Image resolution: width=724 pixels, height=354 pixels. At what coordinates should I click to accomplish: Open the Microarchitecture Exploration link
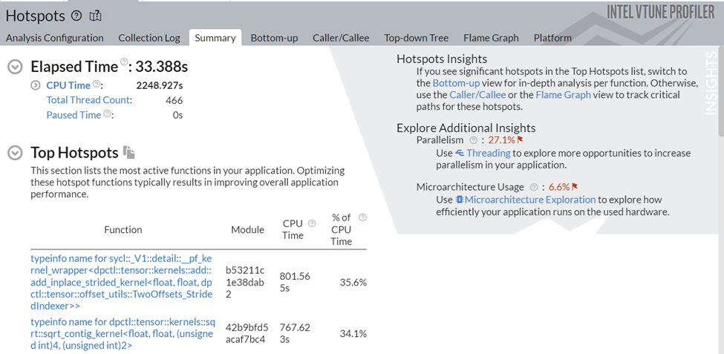pos(529,200)
